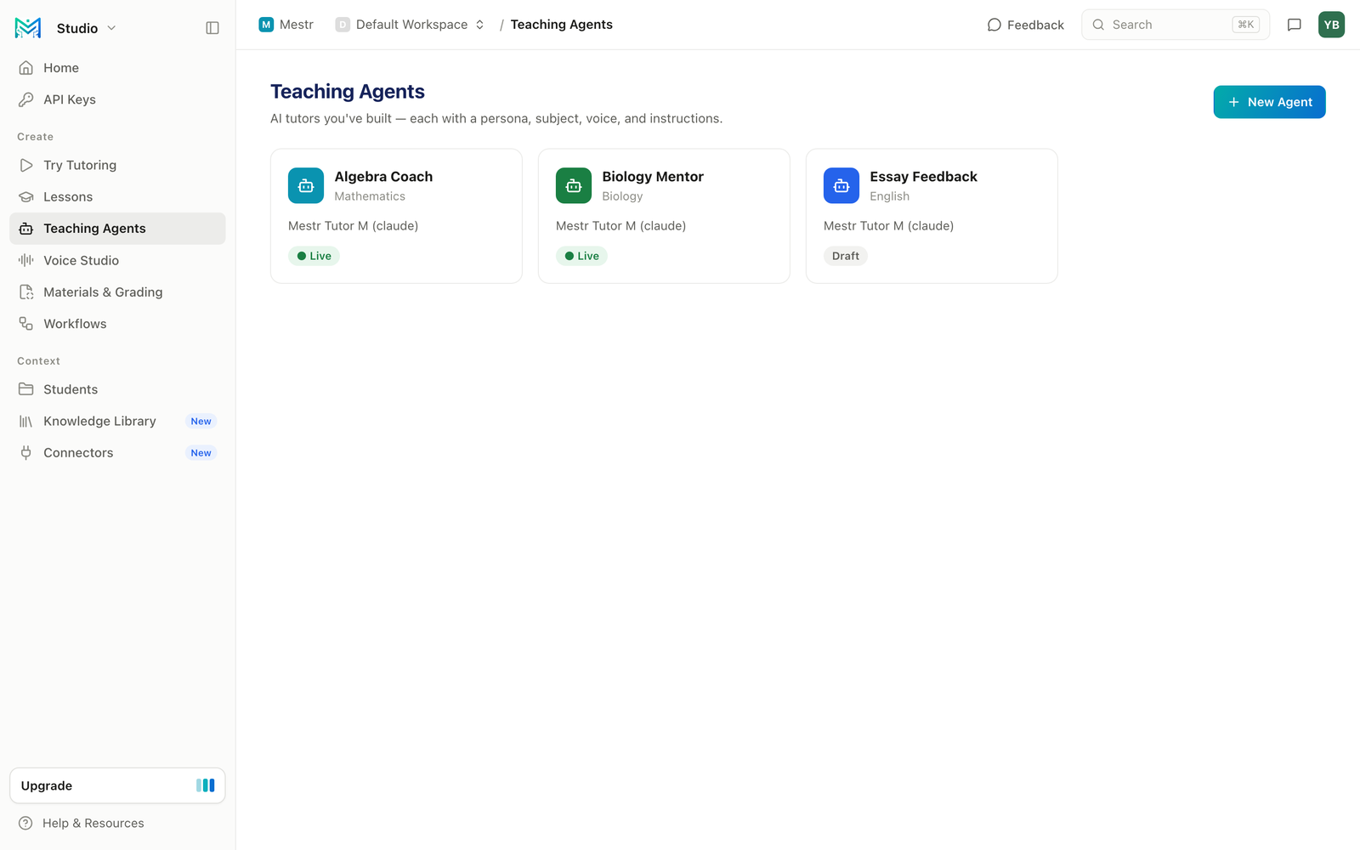The width and height of the screenshot is (1360, 850).
Task: Click the Essay Feedback robot icon
Action: 841,185
